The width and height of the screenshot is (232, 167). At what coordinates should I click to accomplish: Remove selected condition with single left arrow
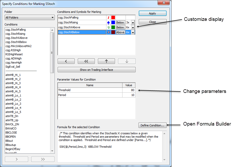tap(66, 61)
